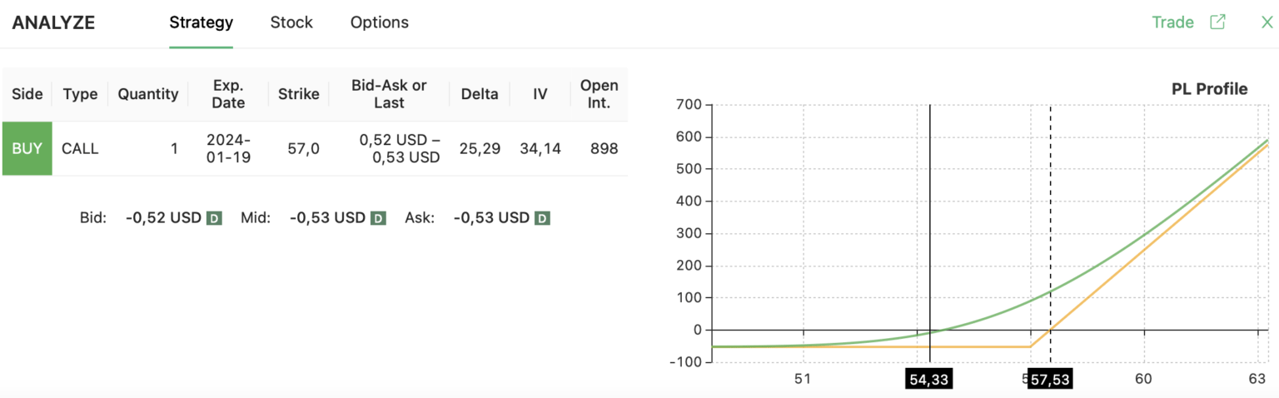This screenshot has height=398, width=1279.
Task: Switch to the Strategy tab
Action: click(x=201, y=22)
